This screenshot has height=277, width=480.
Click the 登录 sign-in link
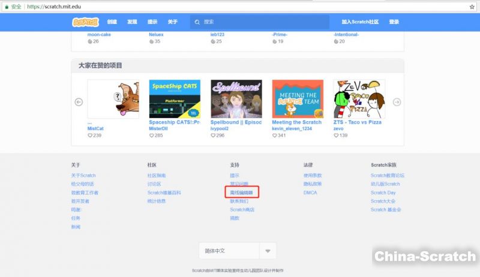click(x=394, y=22)
